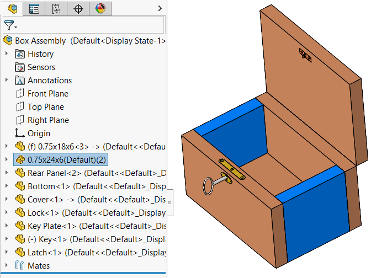Viewport: 371px width, 278px height.
Task: Select the Lock<1> component icon
Action: tap(20, 213)
